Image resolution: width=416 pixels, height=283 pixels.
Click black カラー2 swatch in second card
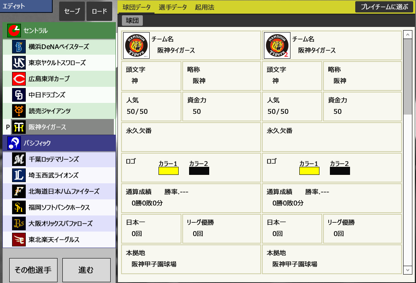pos(340,171)
